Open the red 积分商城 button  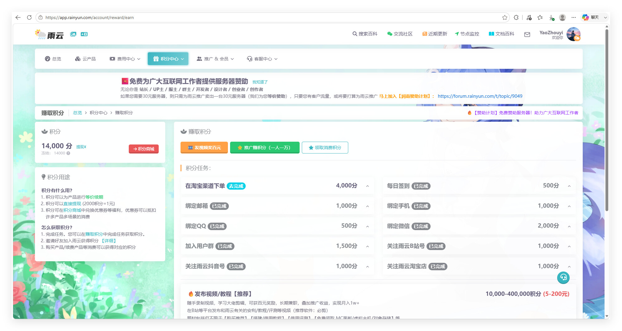pyautogui.click(x=144, y=149)
